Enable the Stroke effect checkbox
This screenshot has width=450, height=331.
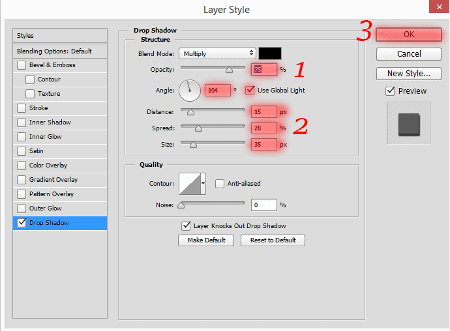point(22,108)
